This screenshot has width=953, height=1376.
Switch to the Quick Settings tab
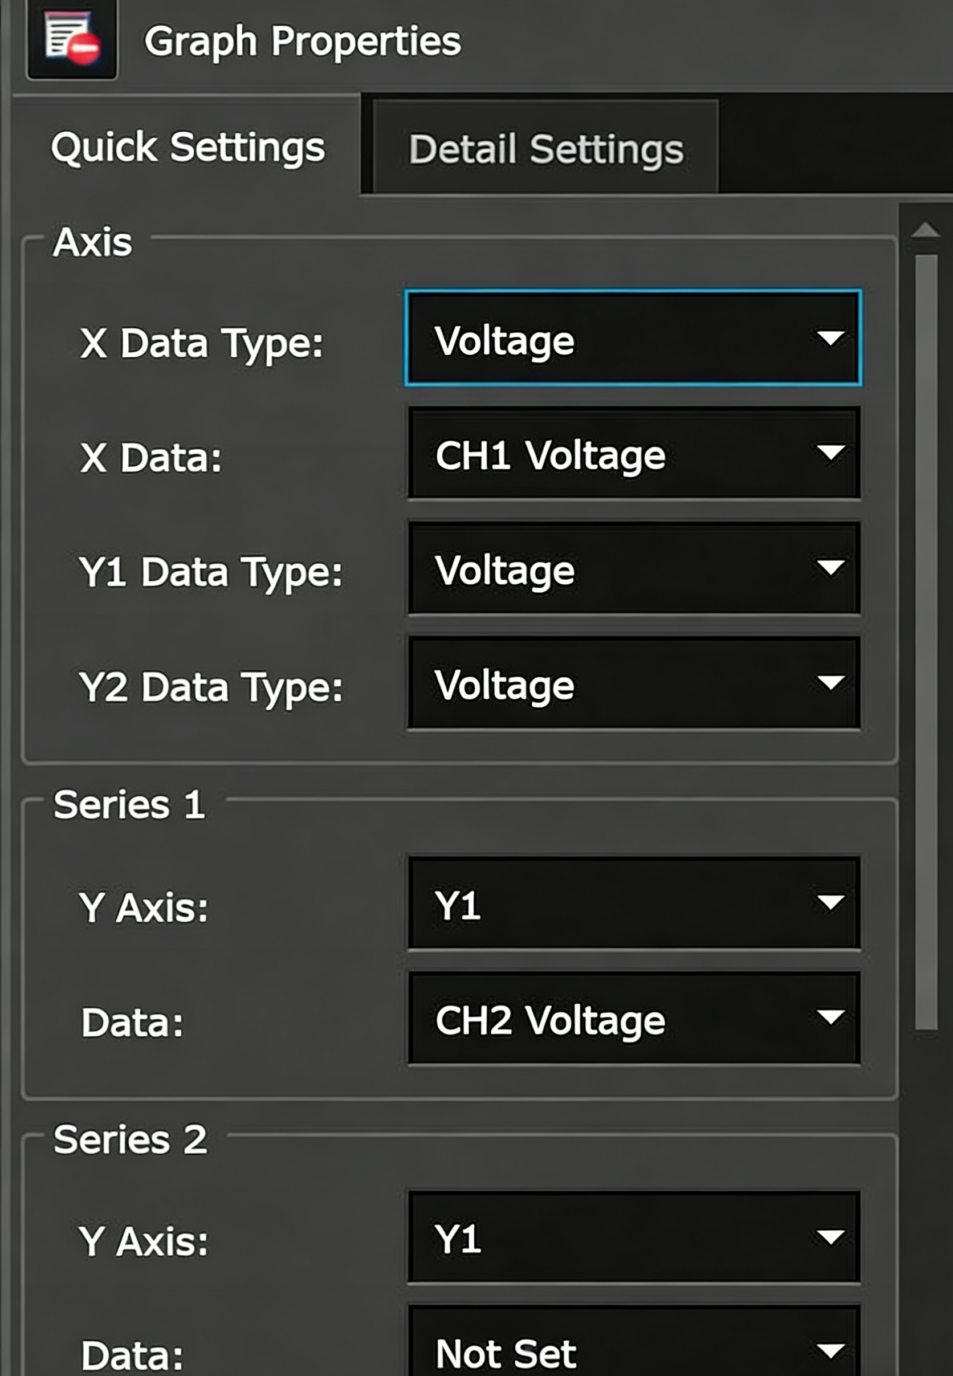coord(188,148)
